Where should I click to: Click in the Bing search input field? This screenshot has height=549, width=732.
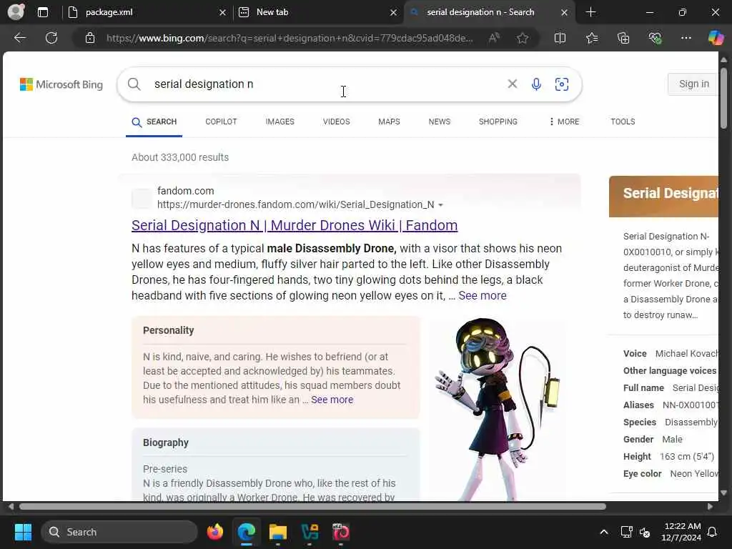327,84
